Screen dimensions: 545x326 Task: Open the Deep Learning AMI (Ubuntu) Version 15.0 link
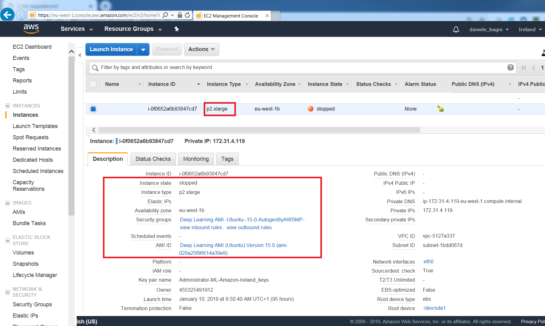tap(234, 249)
